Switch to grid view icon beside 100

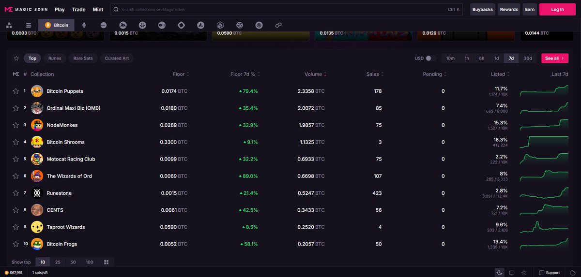coord(106,262)
